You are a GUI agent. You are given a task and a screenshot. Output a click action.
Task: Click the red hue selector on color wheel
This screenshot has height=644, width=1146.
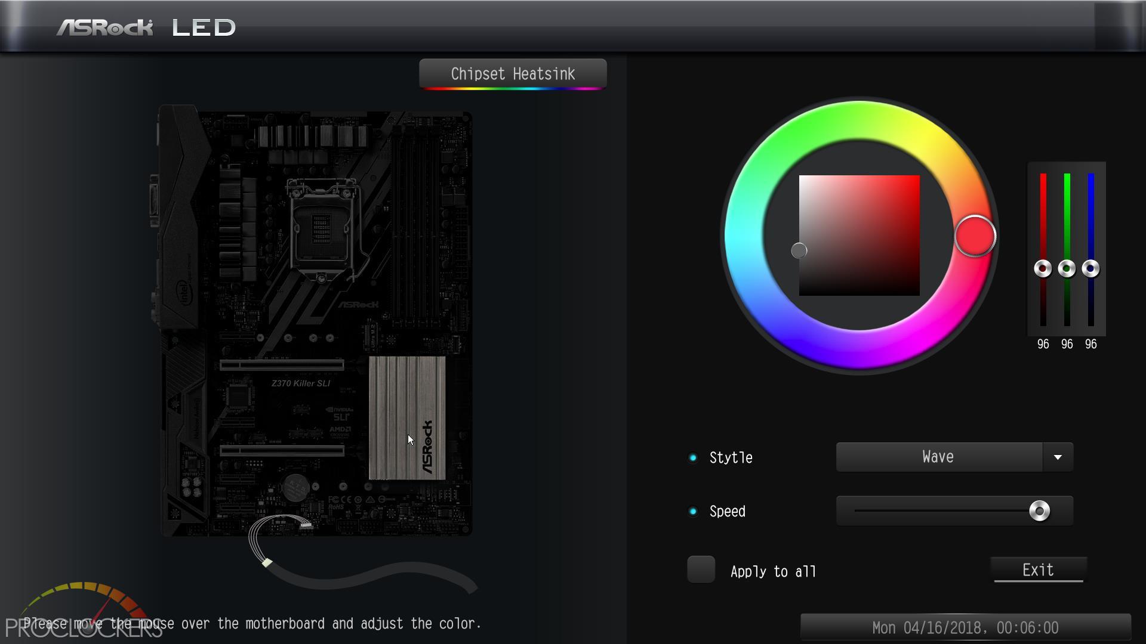click(975, 236)
